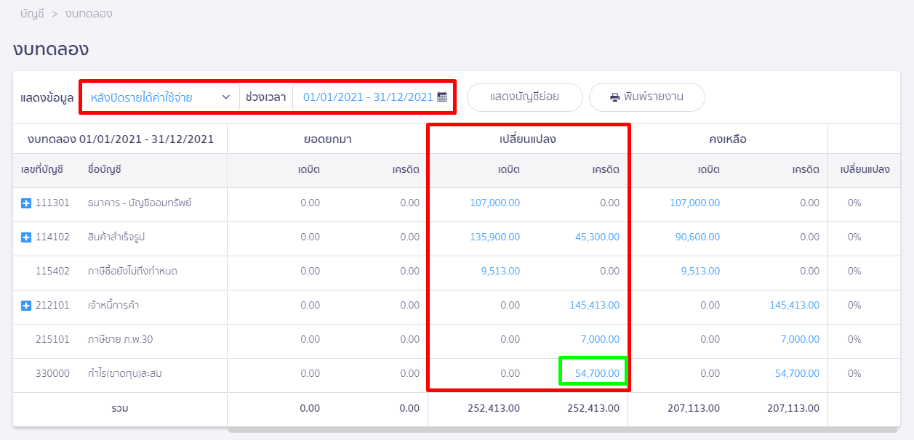
Task: Expand account 212101 เจ้าหนี้การค้า plus icon
Action: click(25, 306)
